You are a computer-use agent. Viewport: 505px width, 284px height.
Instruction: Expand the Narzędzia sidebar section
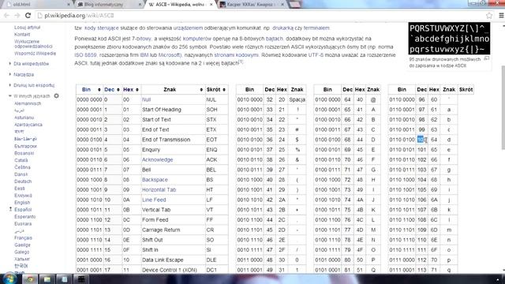point(23,74)
